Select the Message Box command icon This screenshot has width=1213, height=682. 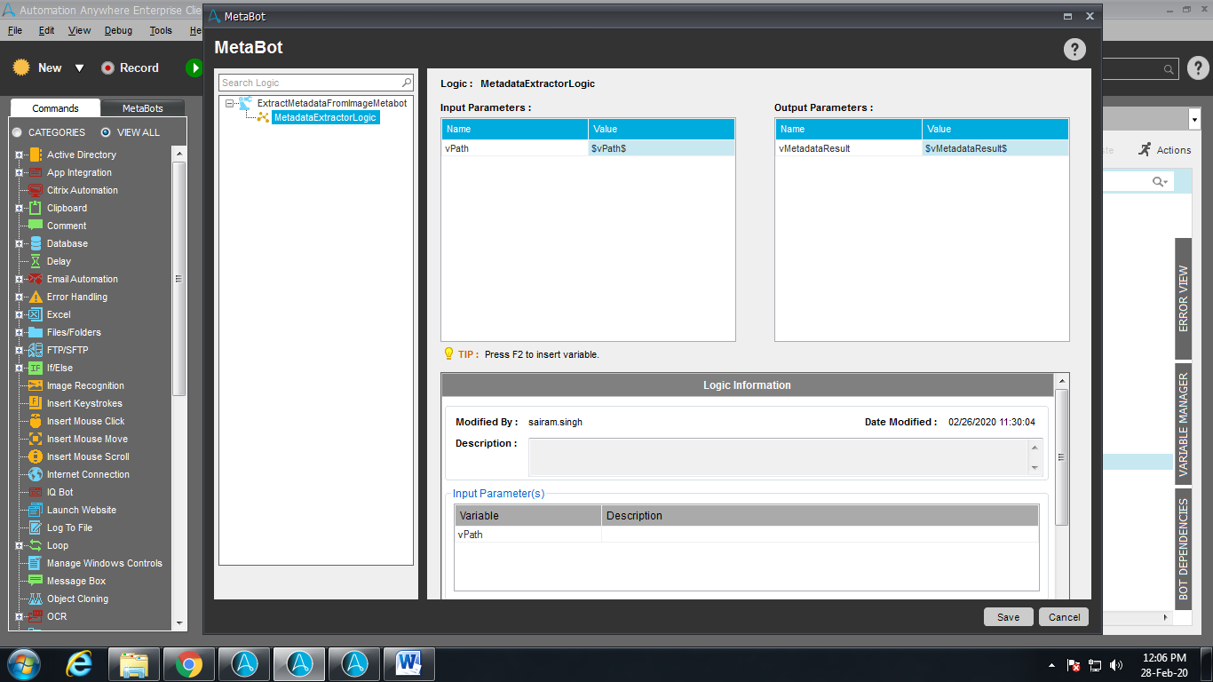click(36, 581)
